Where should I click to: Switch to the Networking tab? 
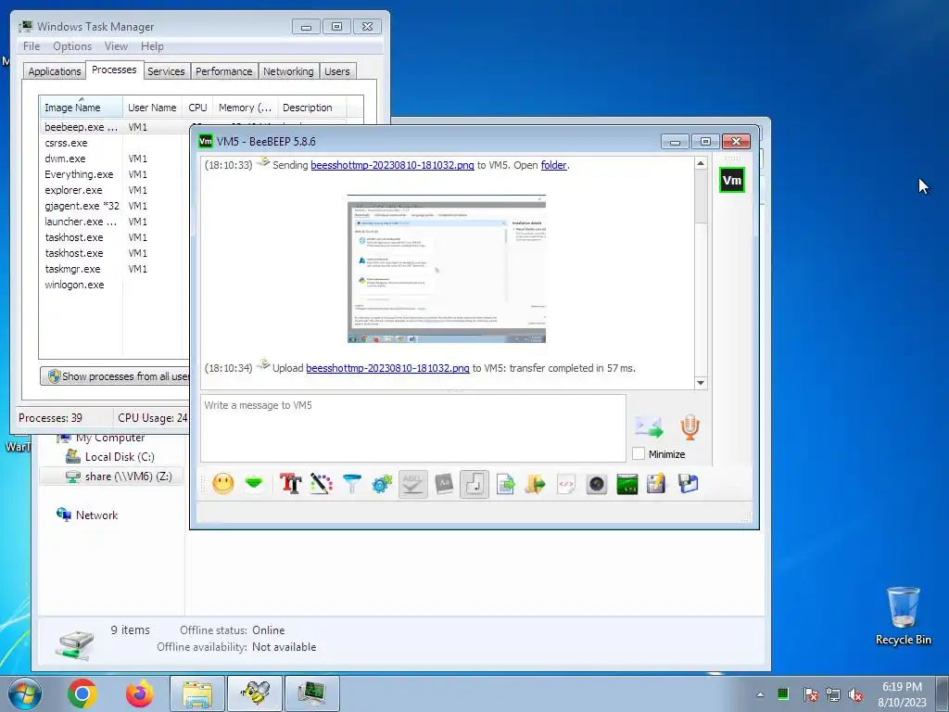tap(288, 71)
